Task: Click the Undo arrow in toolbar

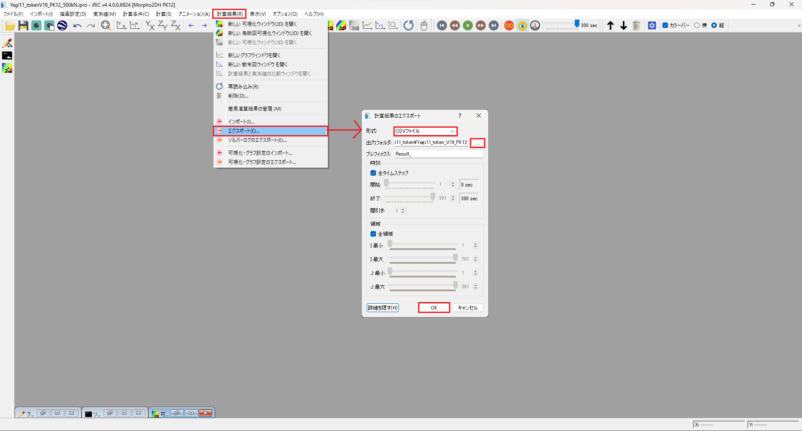Action: click(77, 25)
